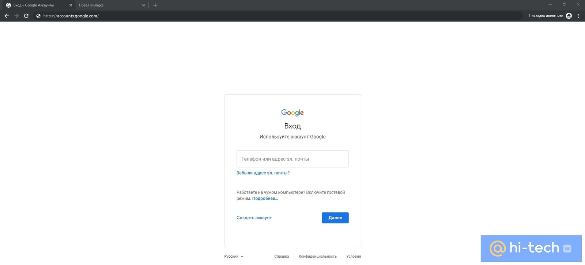Close the 'Новая вкладка' tab
This screenshot has height=265, width=585.
click(143, 5)
